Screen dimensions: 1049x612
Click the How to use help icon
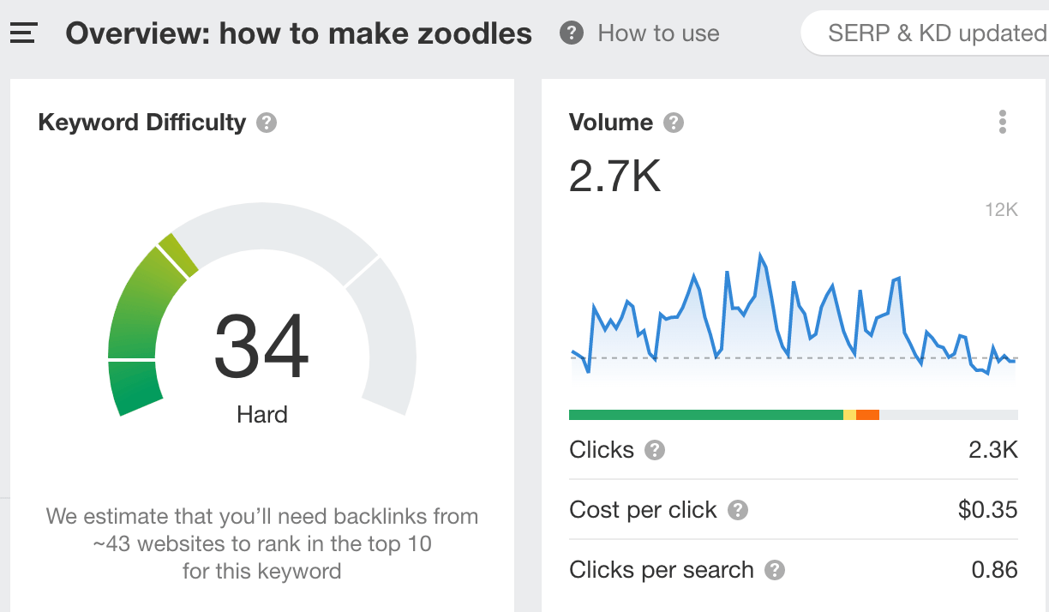[571, 33]
